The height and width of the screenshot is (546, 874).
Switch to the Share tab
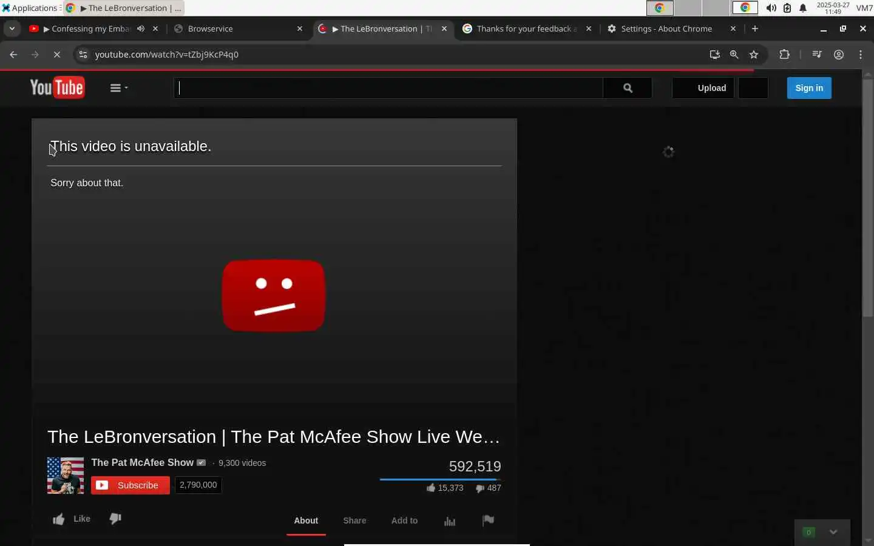[354, 521]
